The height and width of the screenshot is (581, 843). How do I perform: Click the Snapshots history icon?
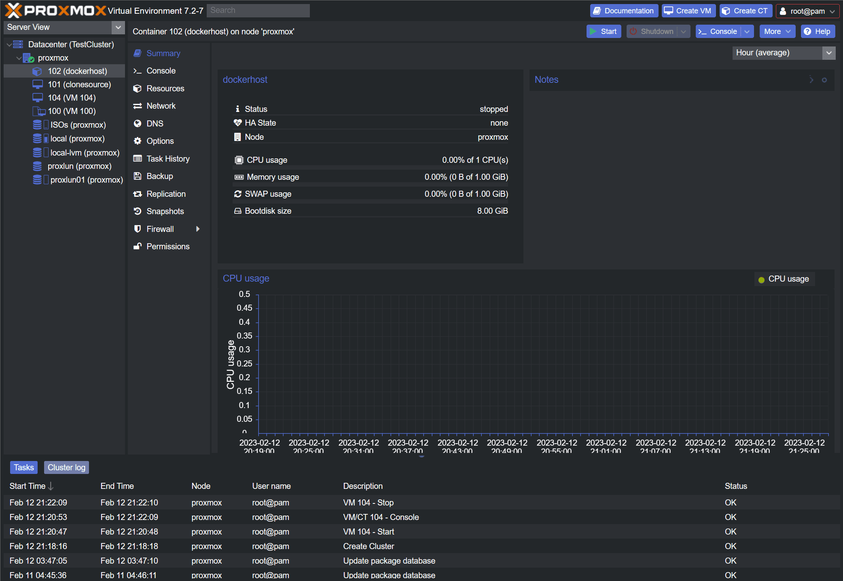pyautogui.click(x=138, y=211)
